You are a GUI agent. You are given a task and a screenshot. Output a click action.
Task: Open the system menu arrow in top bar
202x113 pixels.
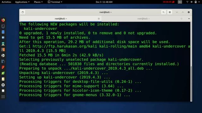click(x=199, y=2)
